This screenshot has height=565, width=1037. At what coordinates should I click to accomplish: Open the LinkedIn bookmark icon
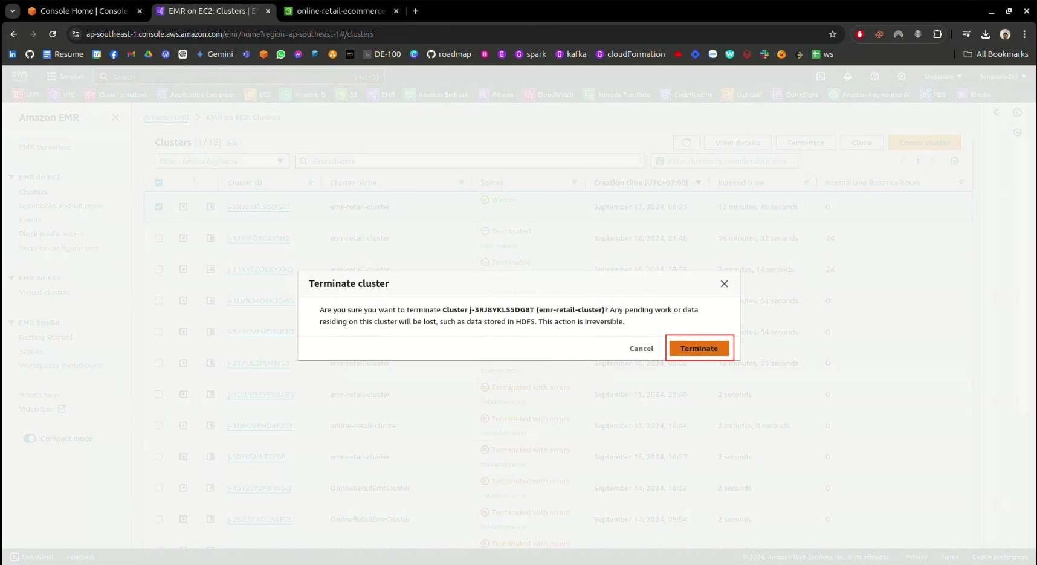(13, 54)
